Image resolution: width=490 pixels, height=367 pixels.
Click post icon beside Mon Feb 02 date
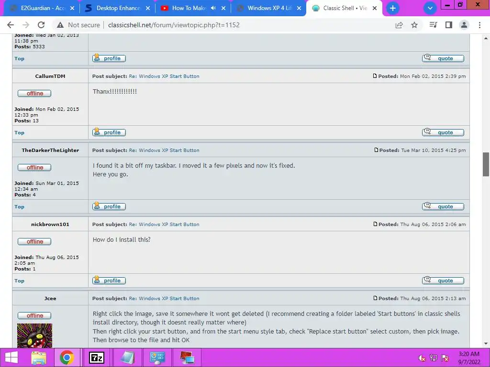[x=375, y=76]
